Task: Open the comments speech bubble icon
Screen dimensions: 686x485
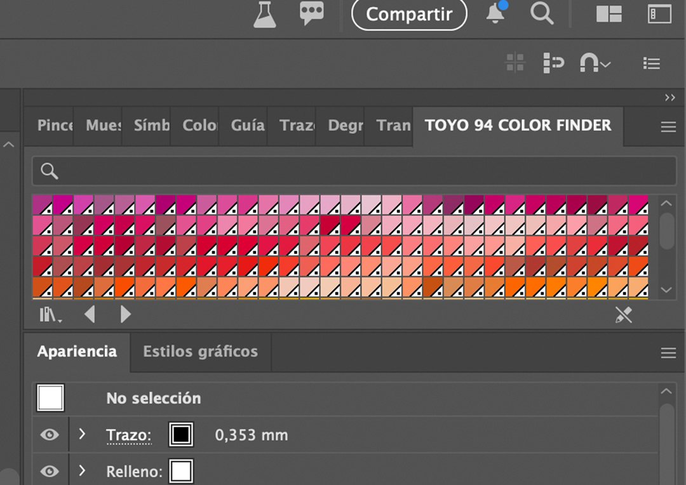Action: (x=311, y=14)
